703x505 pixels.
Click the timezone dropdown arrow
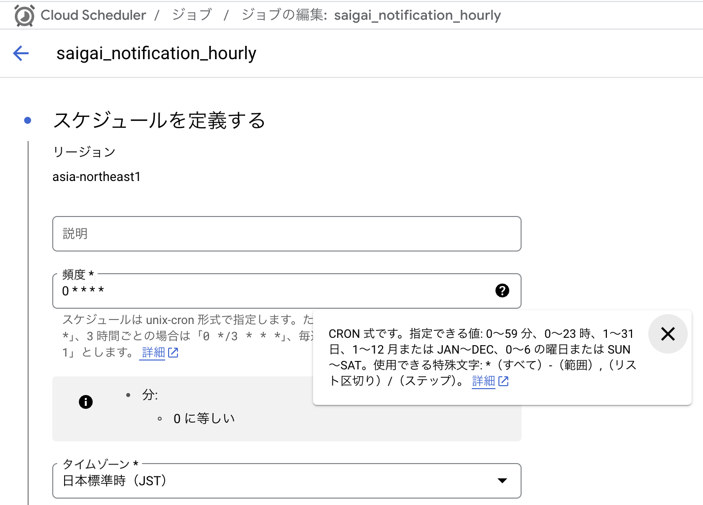(502, 480)
